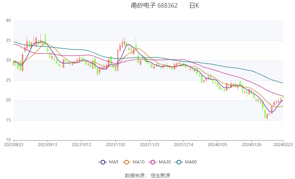The height and width of the screenshot is (179, 295).
Task: Click the x-axis date 20231102
Action: tap(116, 145)
